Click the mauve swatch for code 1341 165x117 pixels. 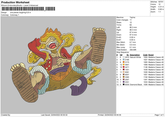tap(123, 79)
